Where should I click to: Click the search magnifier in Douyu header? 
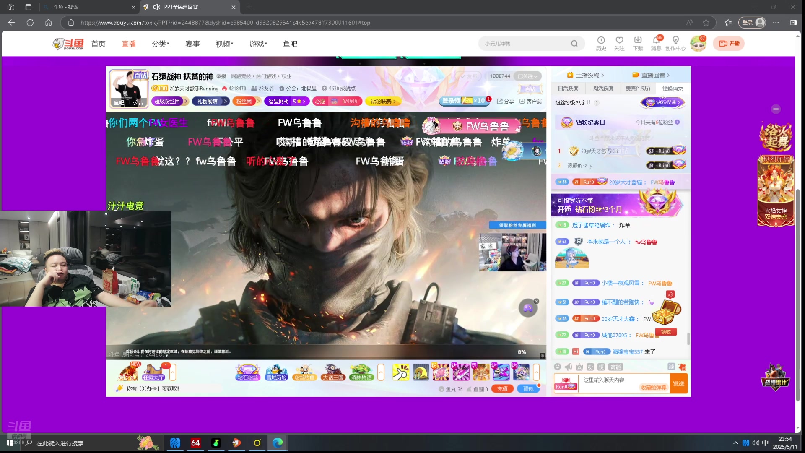click(x=574, y=43)
